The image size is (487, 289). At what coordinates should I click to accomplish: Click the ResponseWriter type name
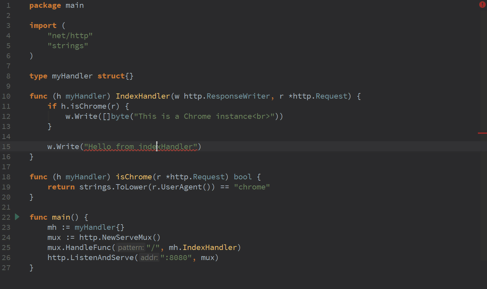point(238,96)
